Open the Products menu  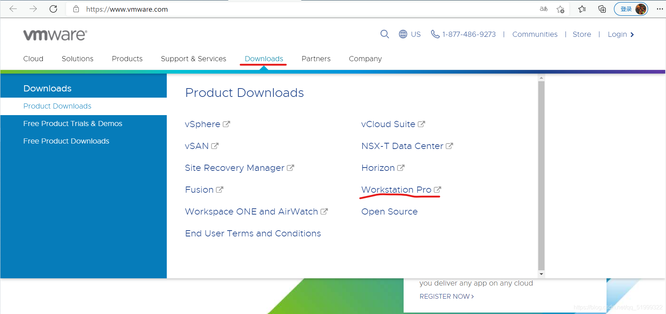pos(127,59)
